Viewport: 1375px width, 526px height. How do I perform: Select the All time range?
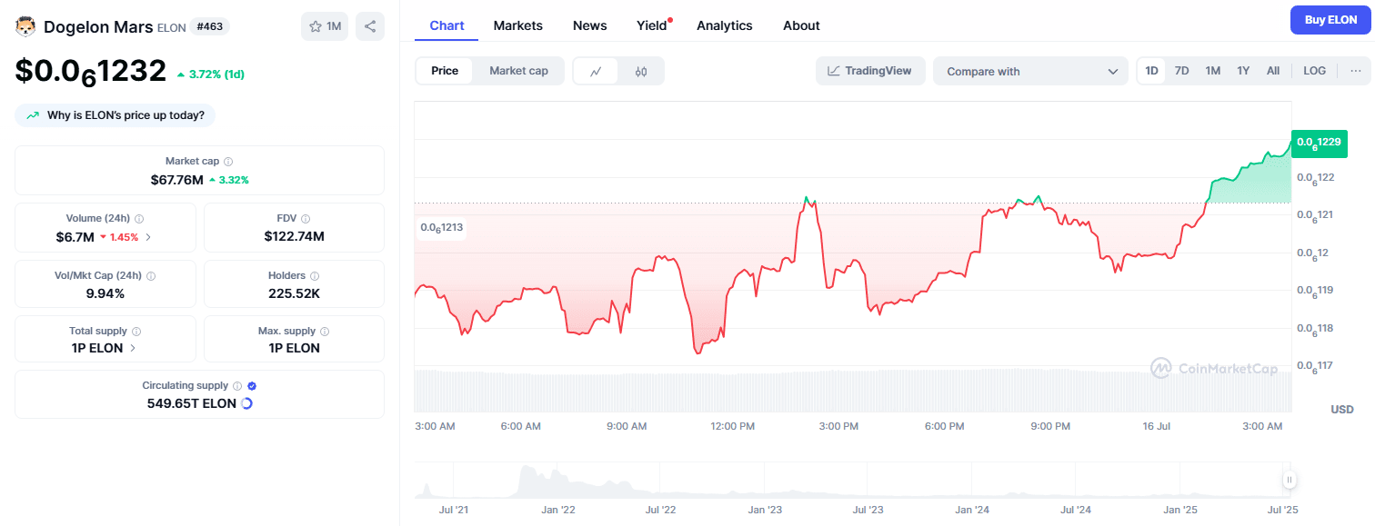[1273, 71]
